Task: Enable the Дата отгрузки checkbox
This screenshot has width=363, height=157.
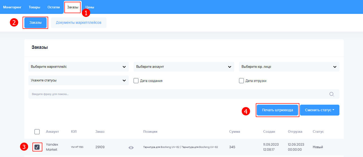Action: tap(241, 81)
